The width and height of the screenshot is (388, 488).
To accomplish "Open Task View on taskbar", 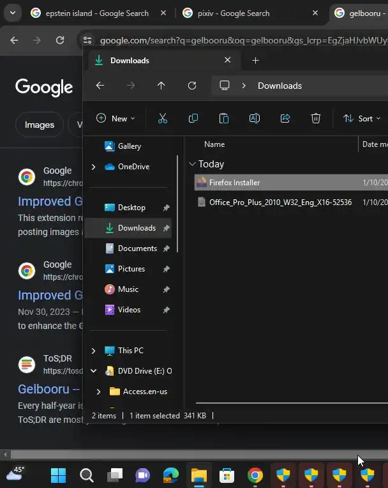I will click(115, 475).
